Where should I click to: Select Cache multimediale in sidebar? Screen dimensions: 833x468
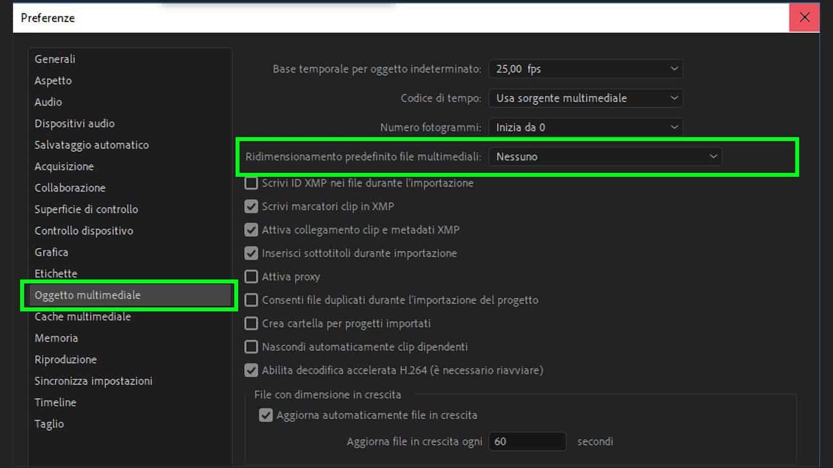pyautogui.click(x=83, y=317)
